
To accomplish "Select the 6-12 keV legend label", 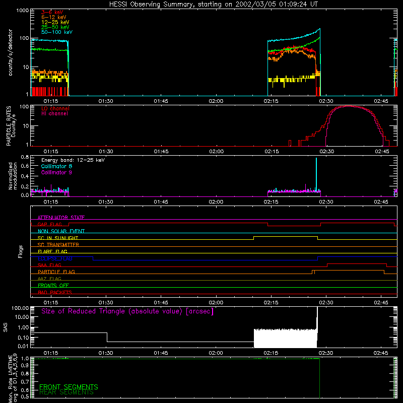I will click(54, 17).
